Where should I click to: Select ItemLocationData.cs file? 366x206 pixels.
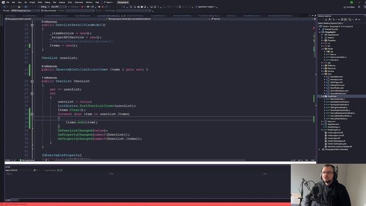click(338, 57)
